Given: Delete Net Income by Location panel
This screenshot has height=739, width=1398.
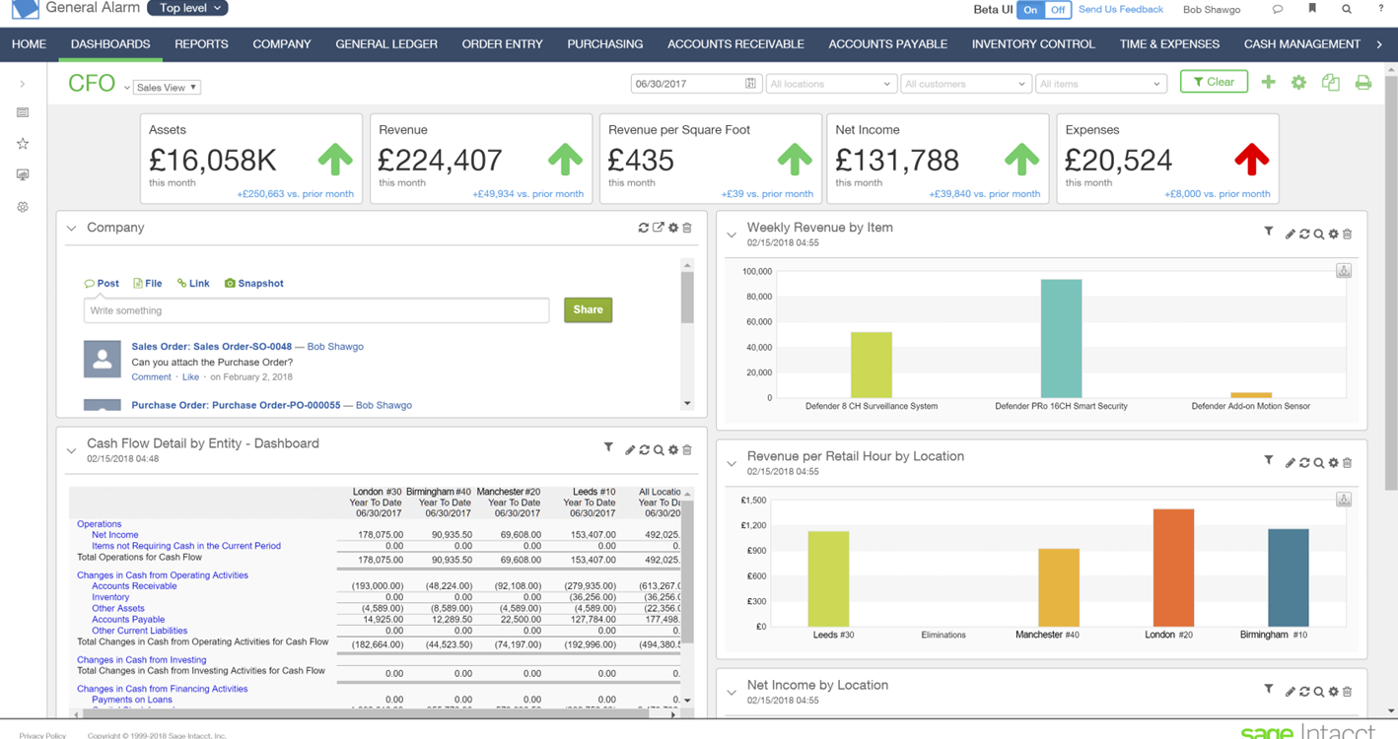Looking at the screenshot, I should click(1348, 692).
